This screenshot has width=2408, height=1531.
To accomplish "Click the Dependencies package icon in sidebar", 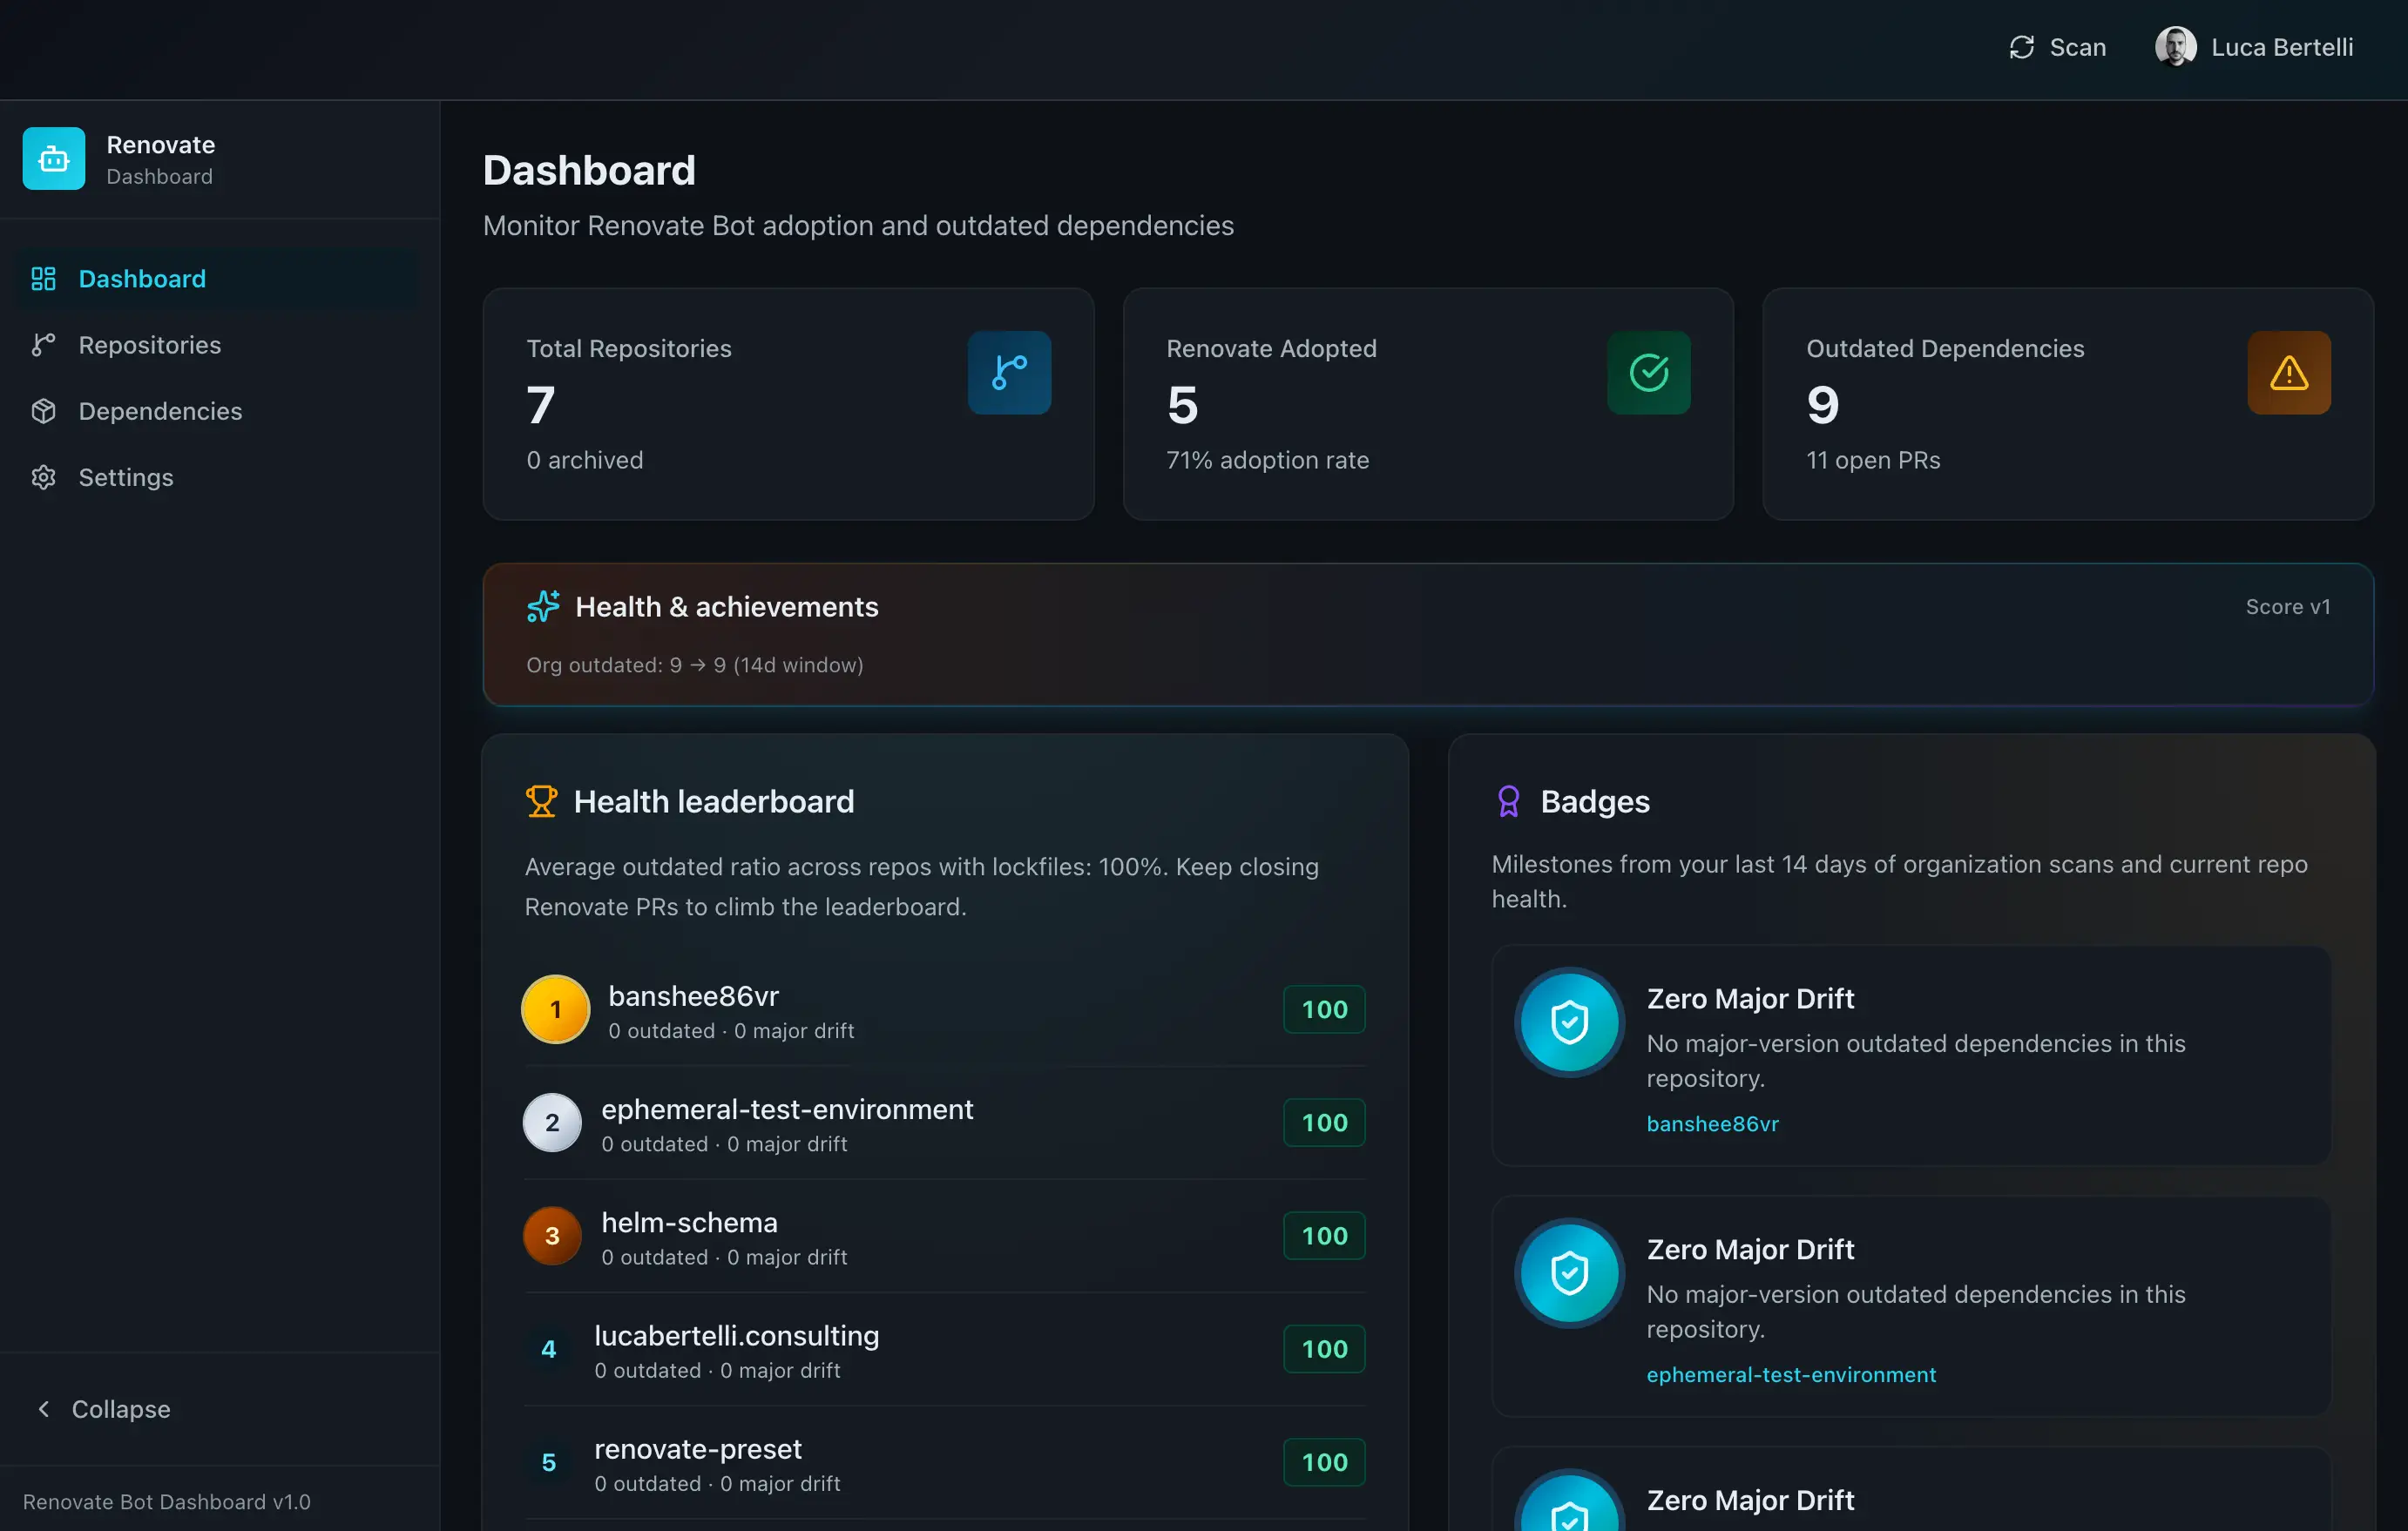I will click(43, 411).
